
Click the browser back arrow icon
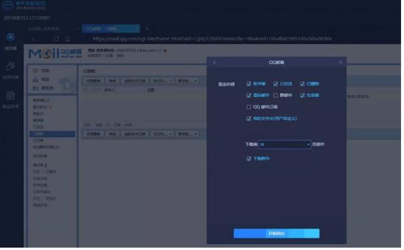[34, 39]
